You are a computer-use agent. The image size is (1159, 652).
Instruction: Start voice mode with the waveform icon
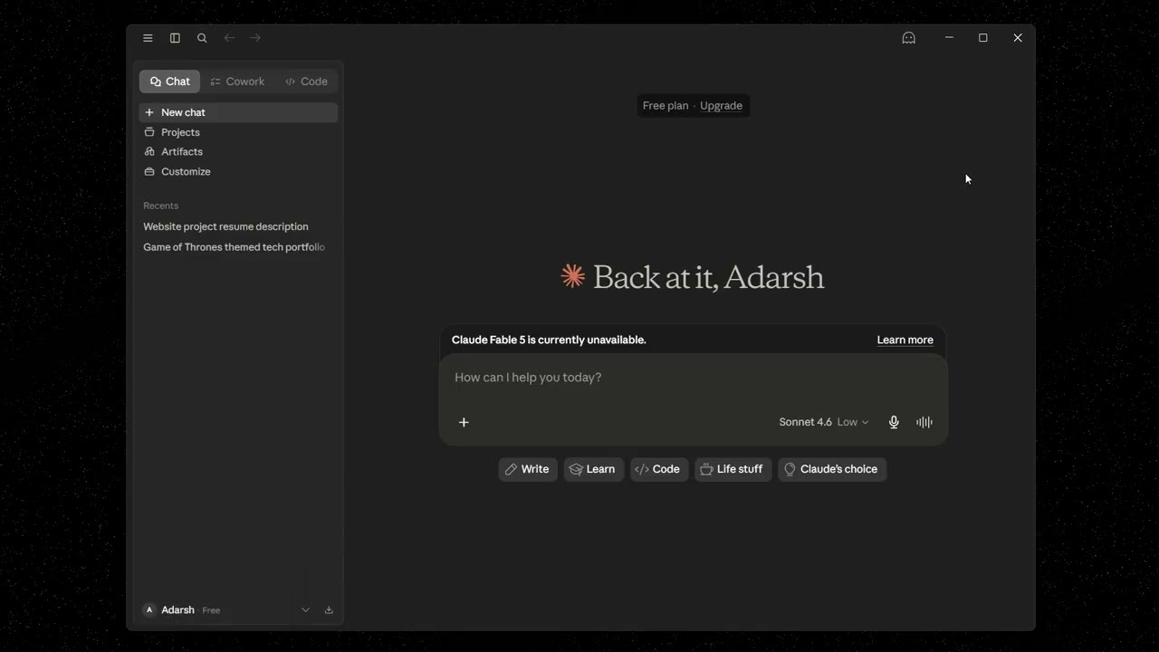[x=924, y=422]
